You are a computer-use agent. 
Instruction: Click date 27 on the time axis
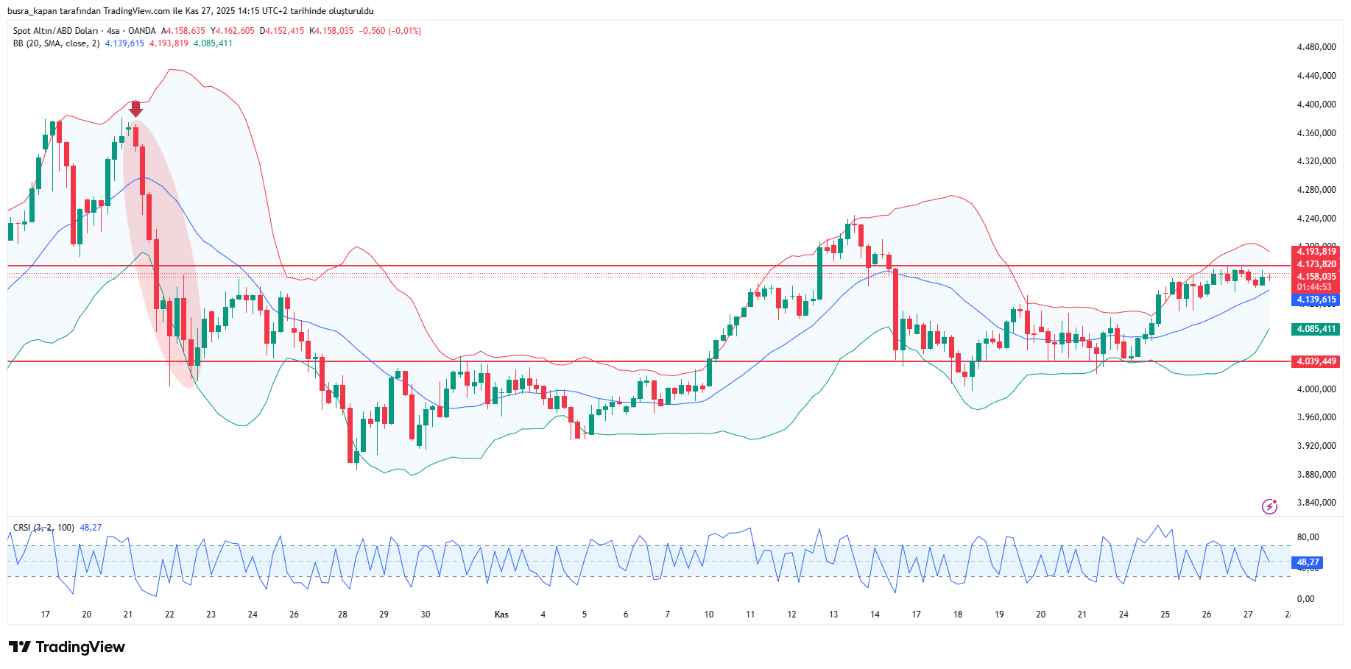tap(1248, 615)
